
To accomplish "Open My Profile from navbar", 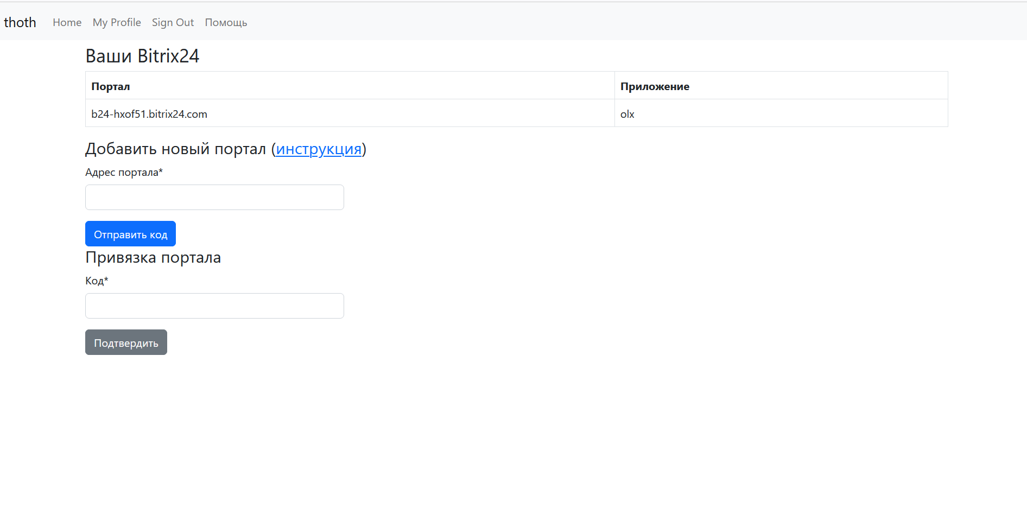I will click(x=117, y=22).
